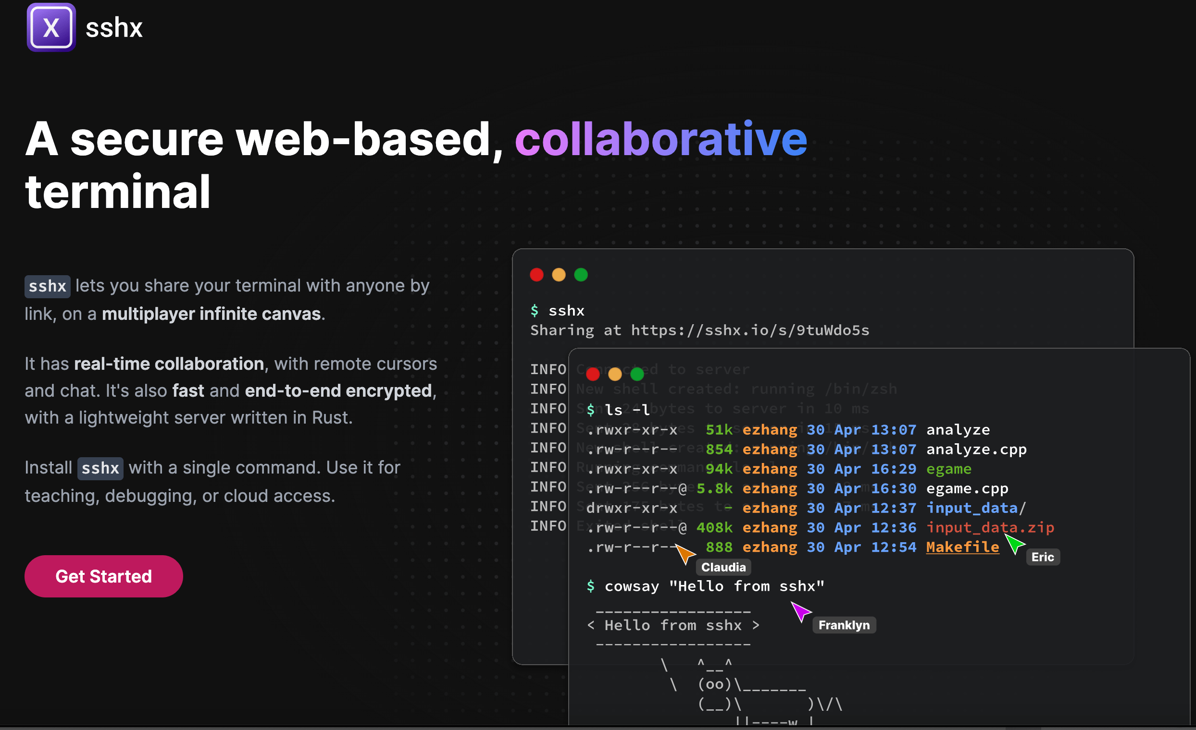Click the red dot of the front terminal window
1196x730 pixels.
tap(593, 374)
